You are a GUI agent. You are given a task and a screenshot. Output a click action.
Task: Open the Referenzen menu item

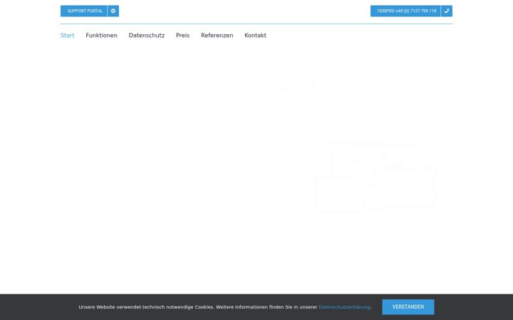pos(217,36)
